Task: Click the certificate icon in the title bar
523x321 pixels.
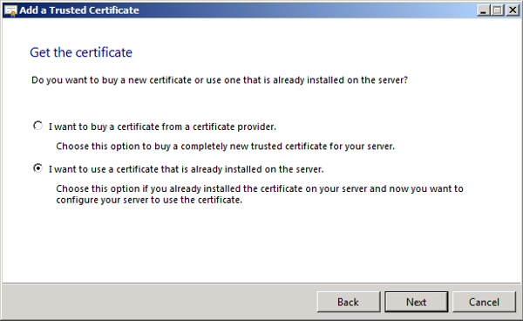Action: point(10,10)
